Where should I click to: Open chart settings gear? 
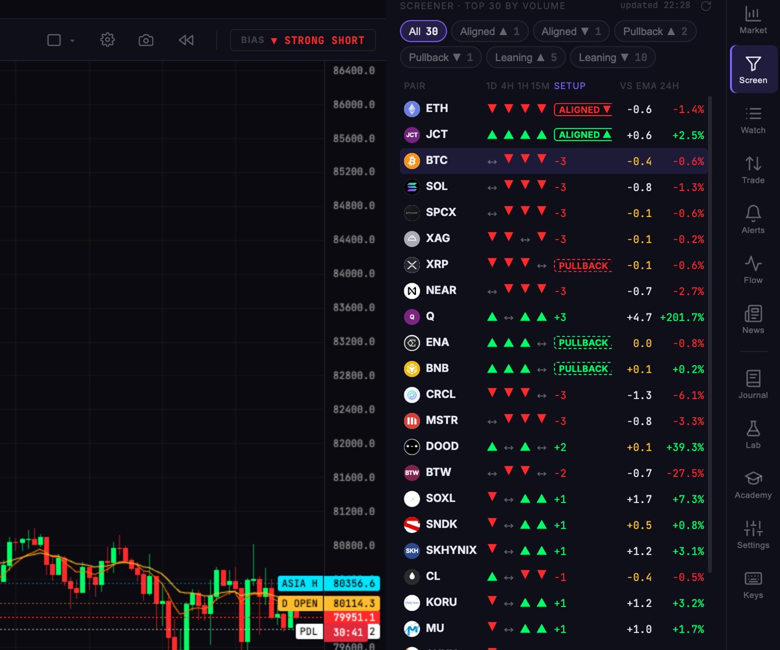[107, 40]
